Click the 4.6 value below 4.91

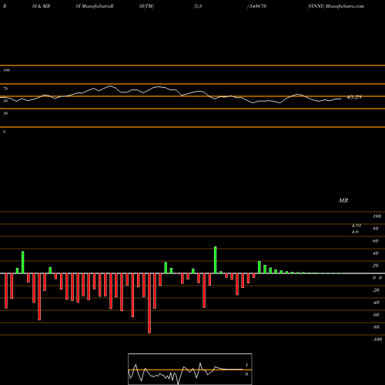355,232
